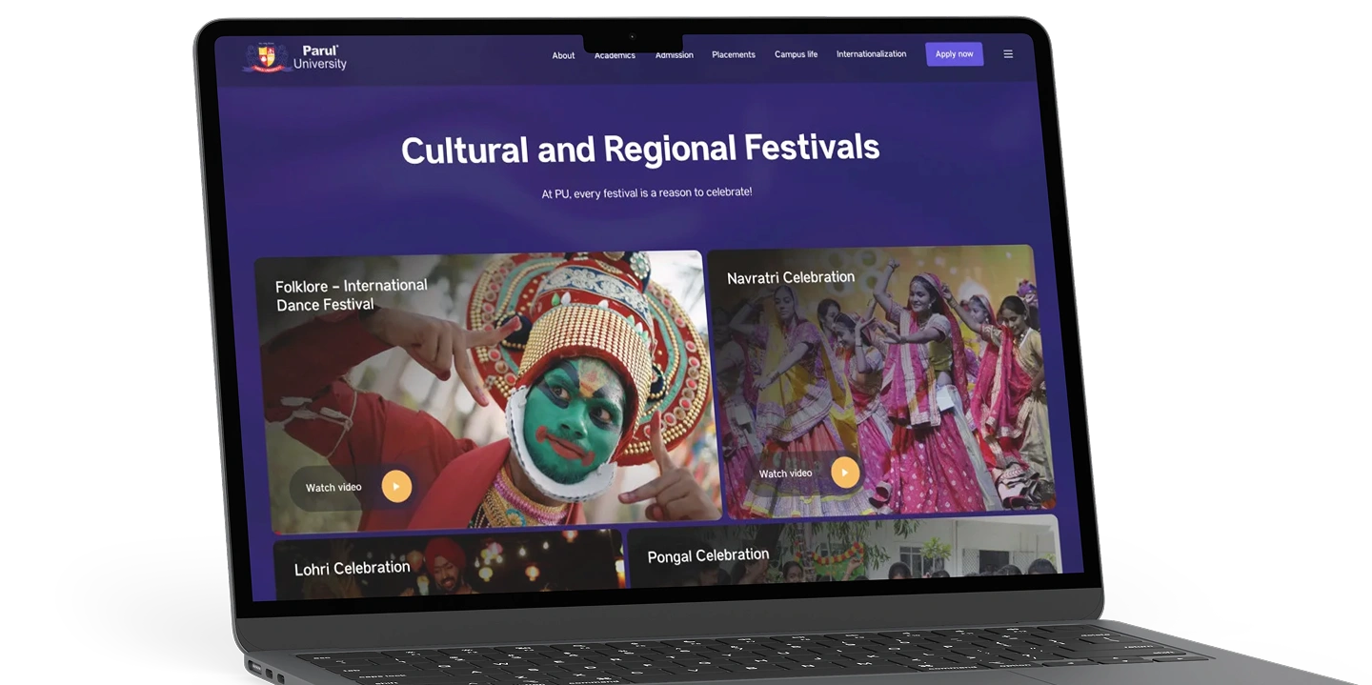Open Placements from the top navigation
The width and height of the screenshot is (1372, 685).
(733, 54)
